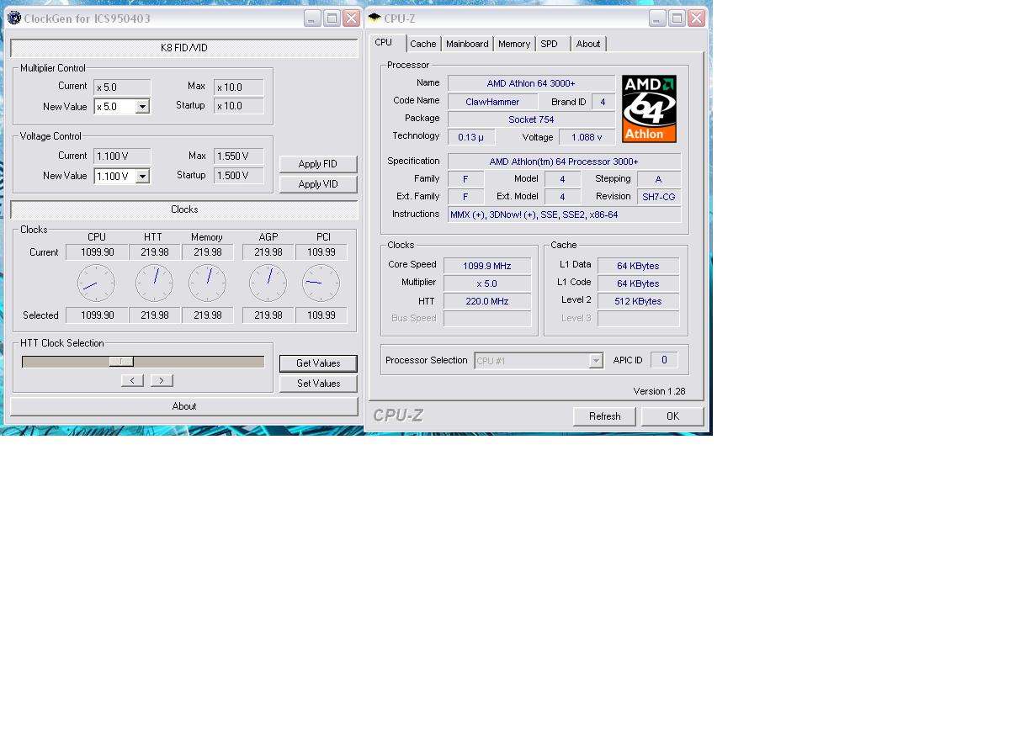The image size is (1020, 752).
Task: Click the HTT clock dial gauge
Action: [154, 283]
